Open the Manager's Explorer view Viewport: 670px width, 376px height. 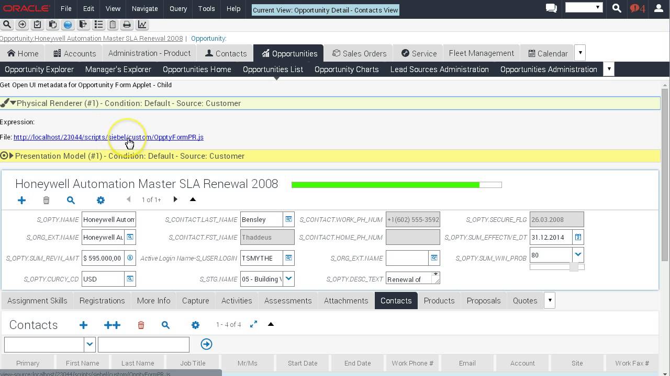click(118, 69)
